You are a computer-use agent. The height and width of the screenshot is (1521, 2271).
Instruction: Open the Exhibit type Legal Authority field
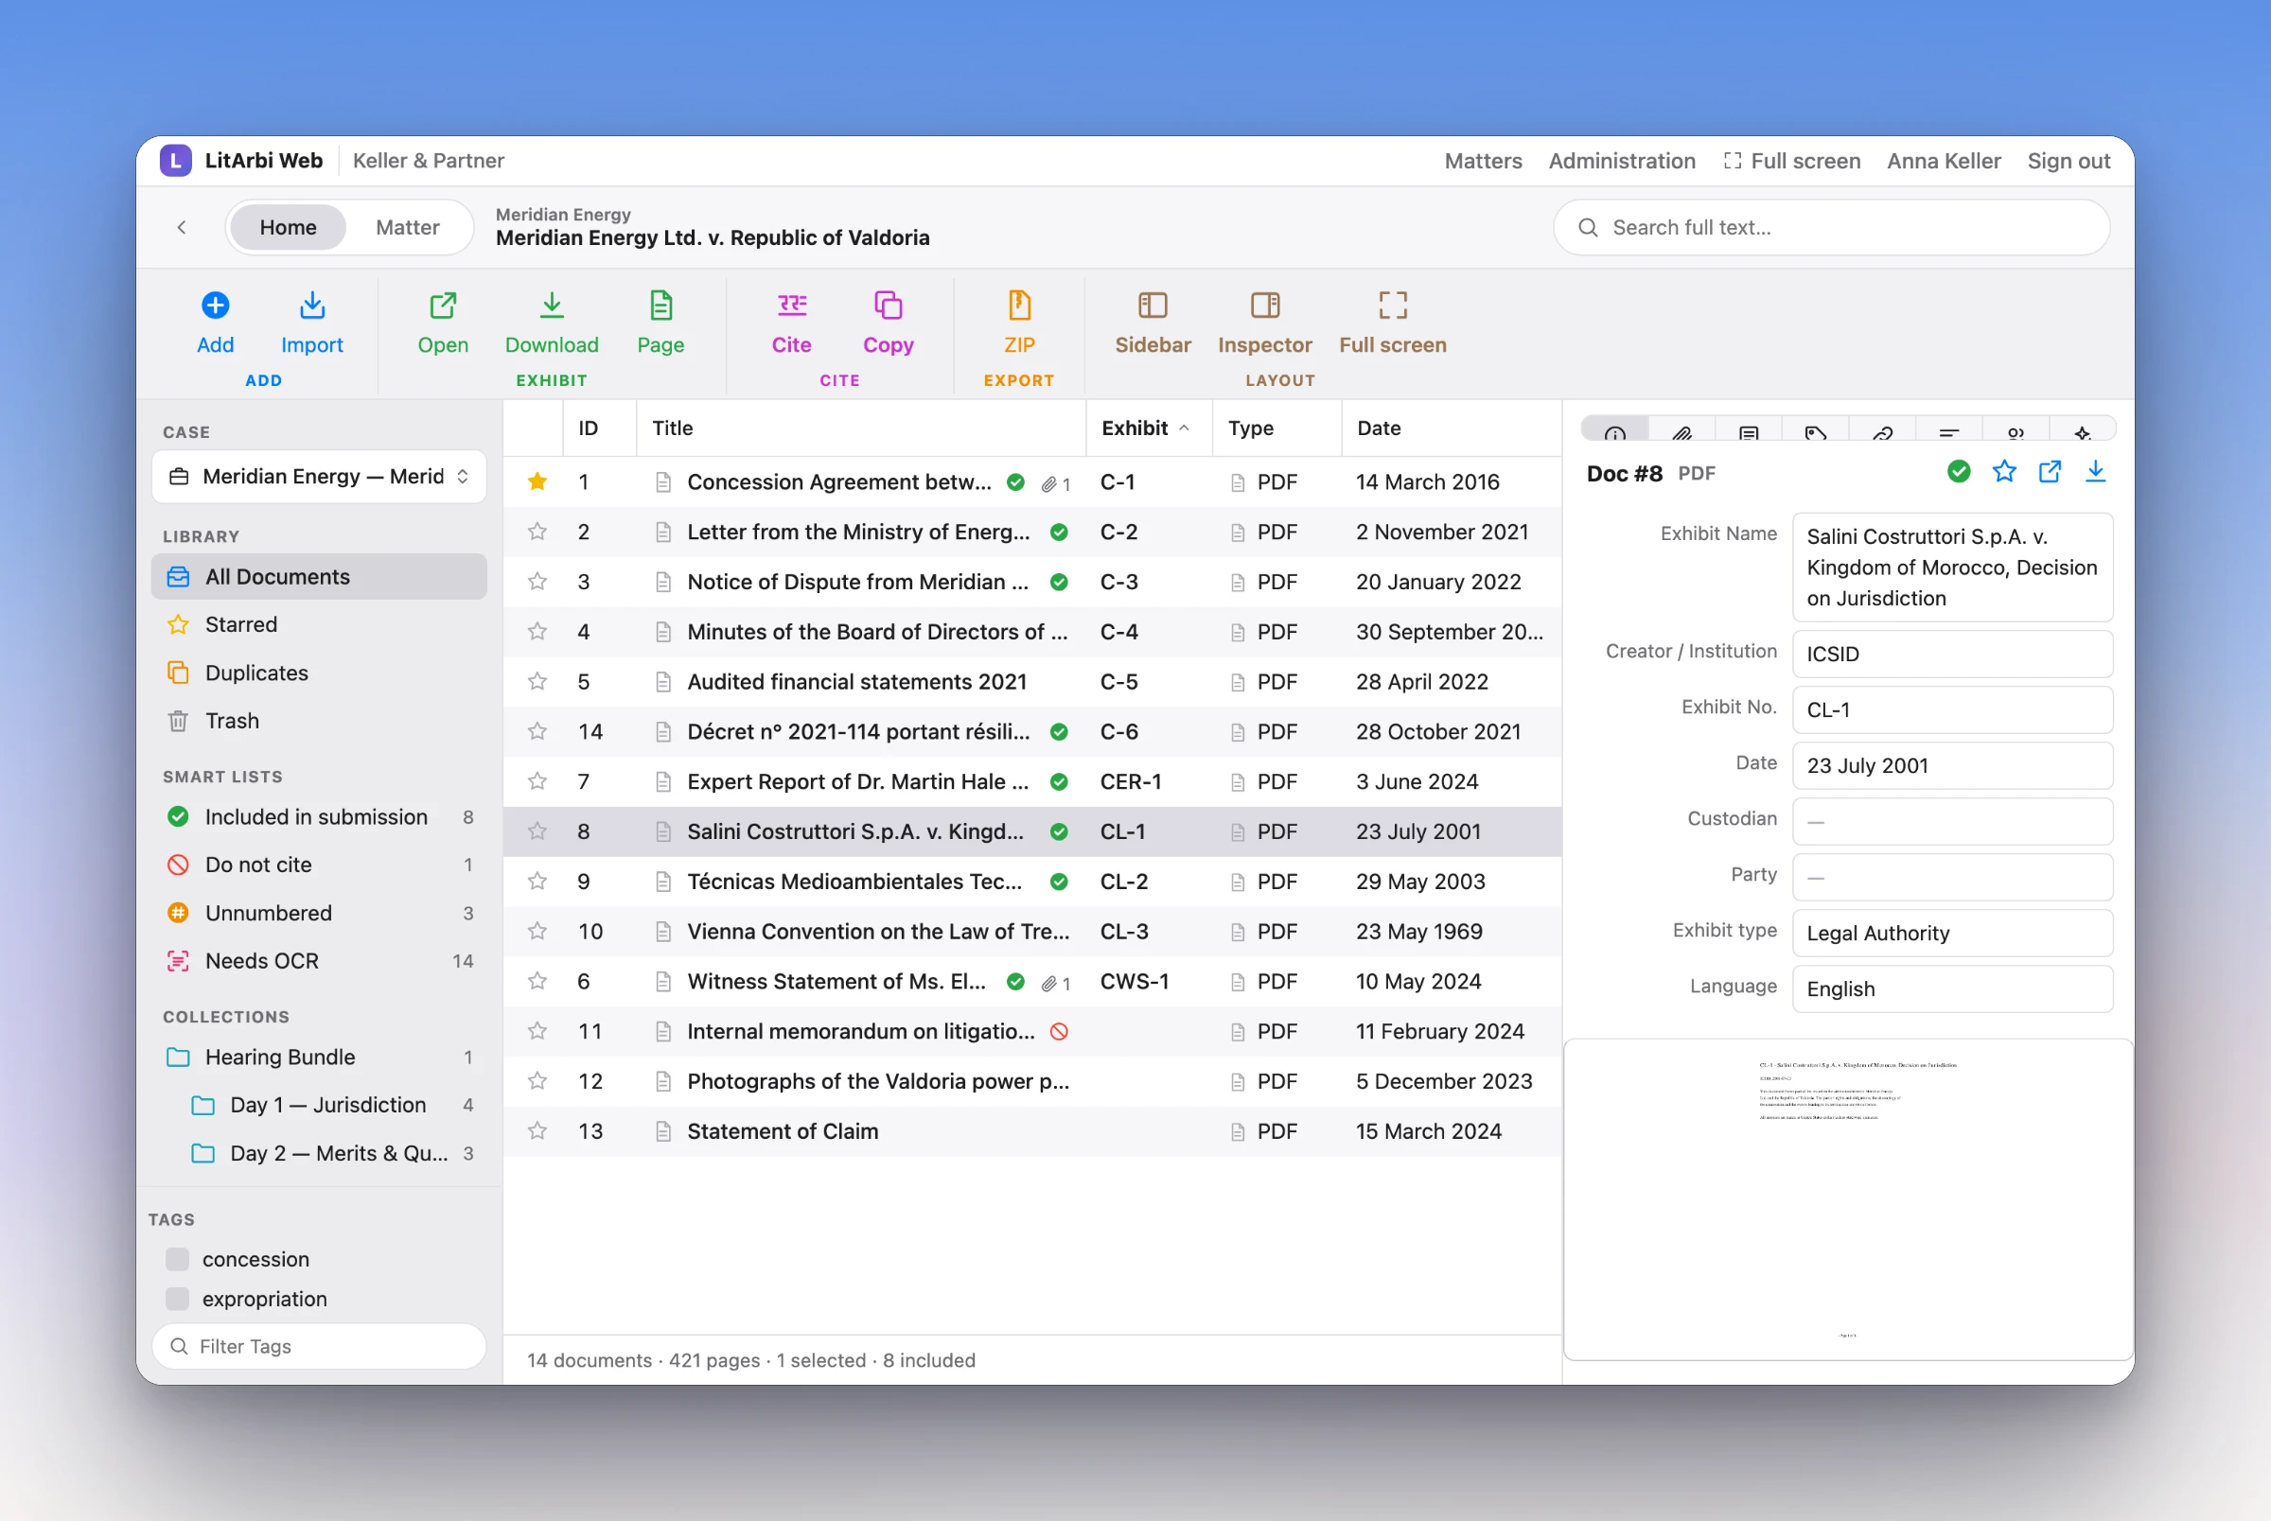1952,934
